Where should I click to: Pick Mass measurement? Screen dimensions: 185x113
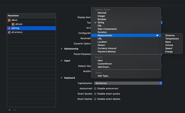172,42
